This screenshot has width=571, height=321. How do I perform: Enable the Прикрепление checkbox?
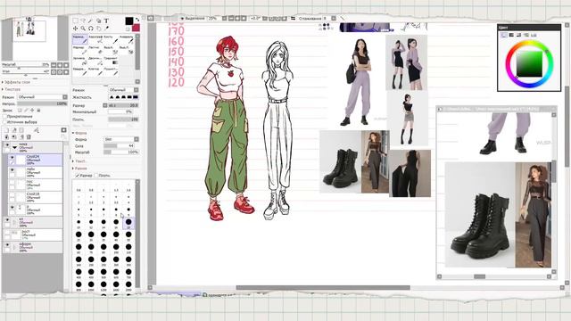tap(4, 117)
